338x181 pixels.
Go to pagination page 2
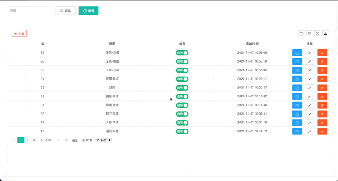click(x=27, y=140)
